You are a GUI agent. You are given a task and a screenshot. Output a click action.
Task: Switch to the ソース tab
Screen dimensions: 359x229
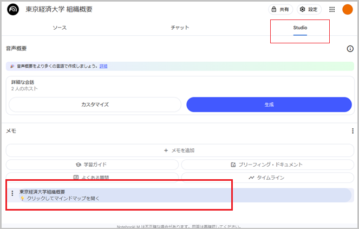point(60,28)
